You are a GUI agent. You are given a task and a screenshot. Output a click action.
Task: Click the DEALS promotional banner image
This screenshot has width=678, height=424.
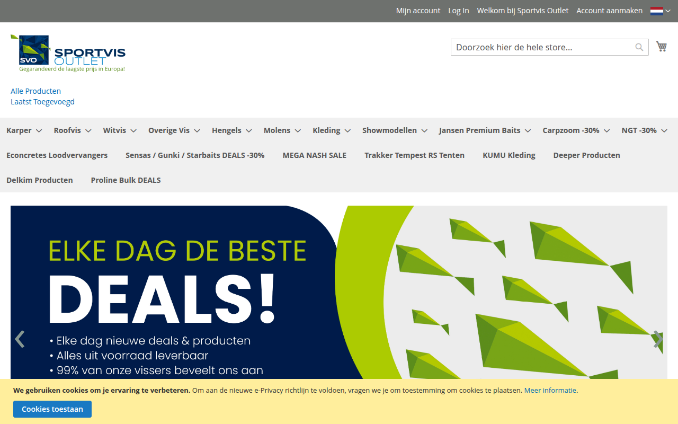pos(339,292)
